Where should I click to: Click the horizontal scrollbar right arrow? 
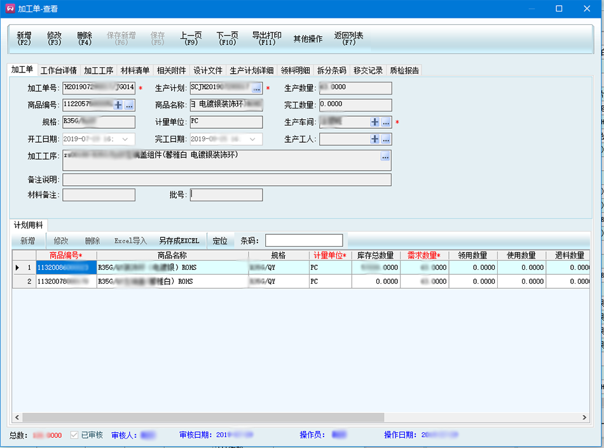[584, 418]
